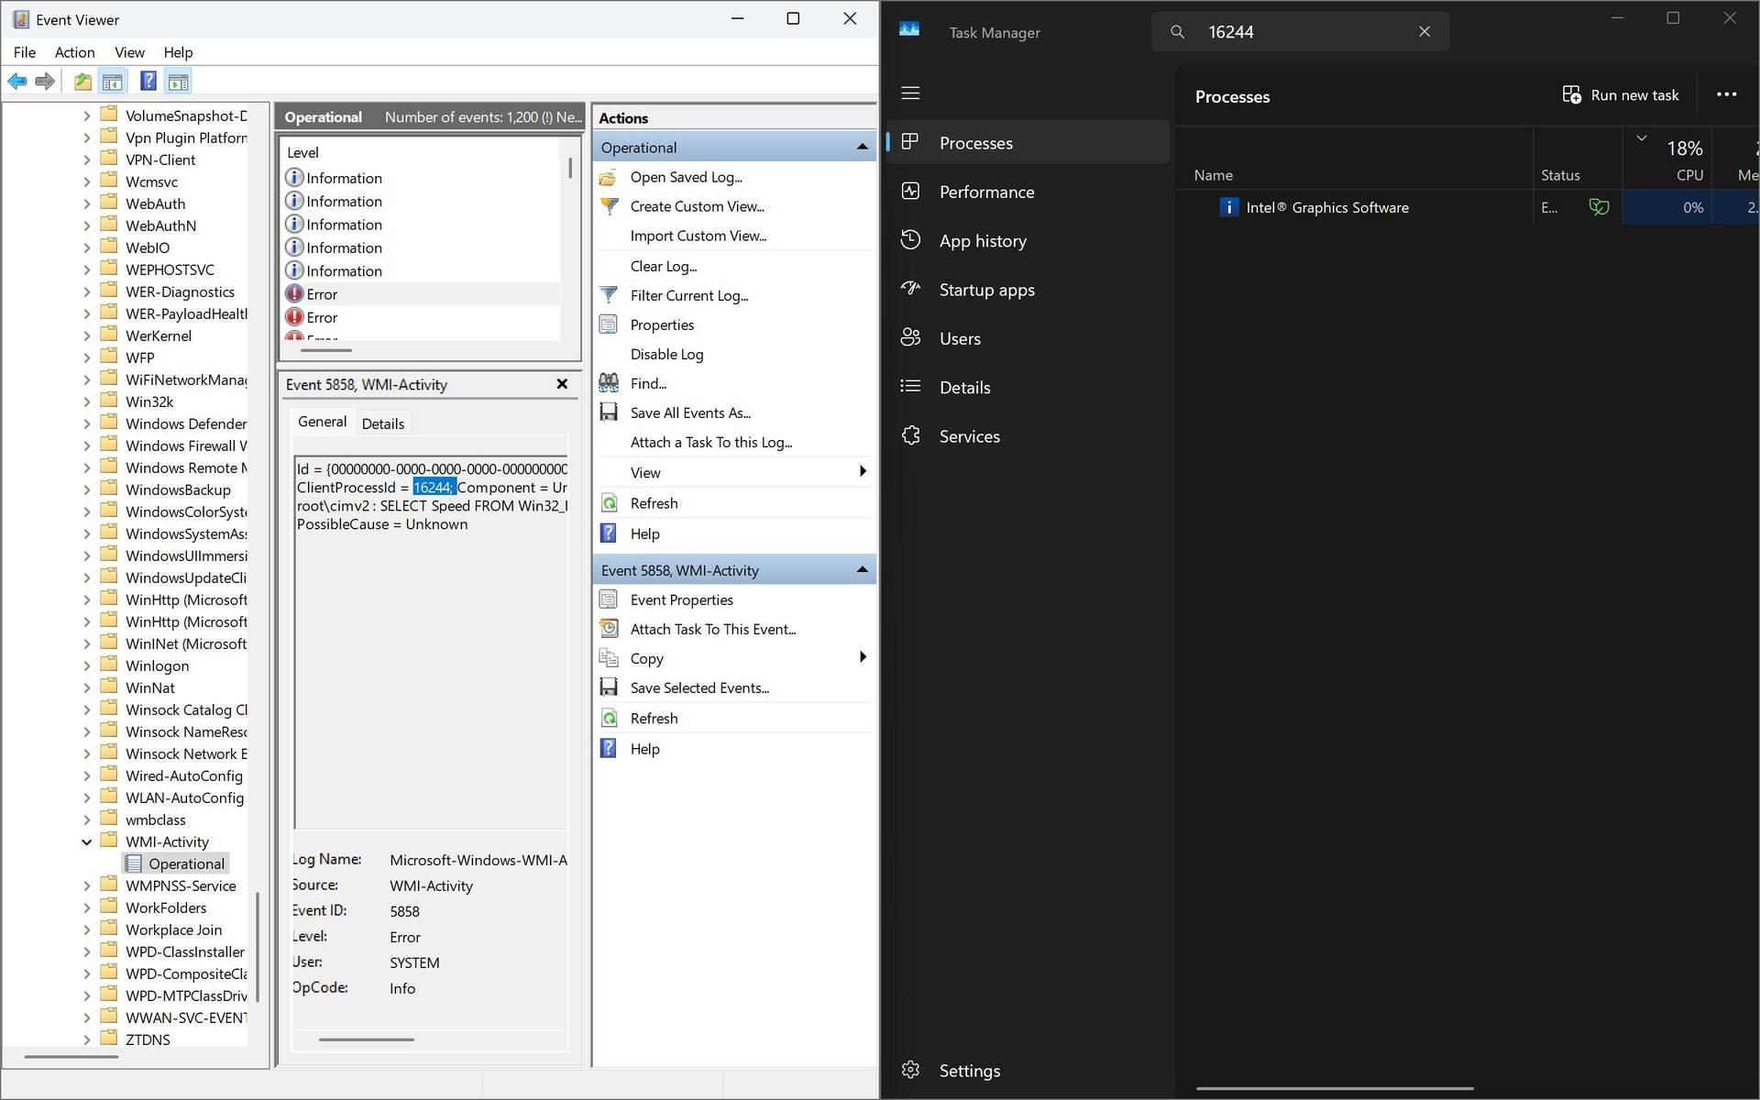1760x1100 pixels.
Task: Open the Action menu in Event Viewer
Action: coord(74,52)
